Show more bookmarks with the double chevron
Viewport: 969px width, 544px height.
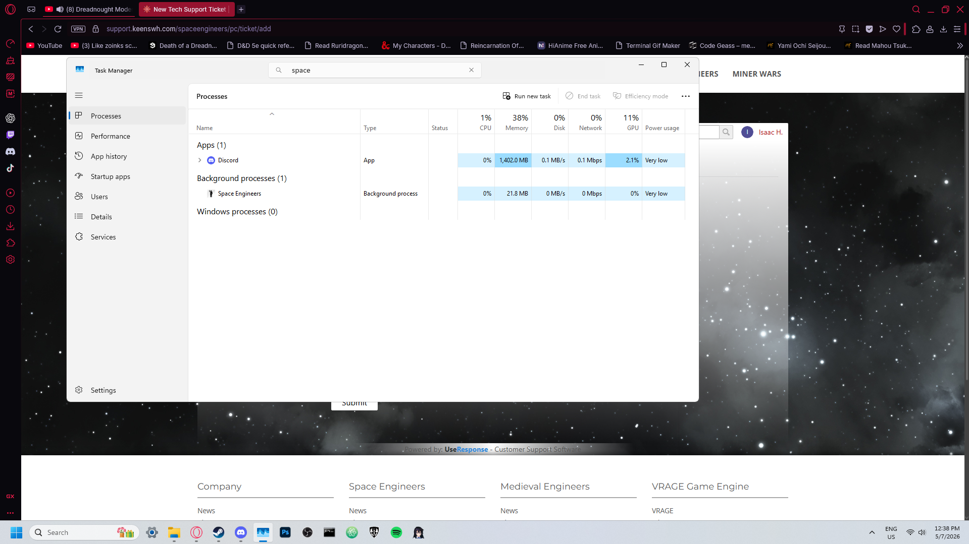pos(959,45)
